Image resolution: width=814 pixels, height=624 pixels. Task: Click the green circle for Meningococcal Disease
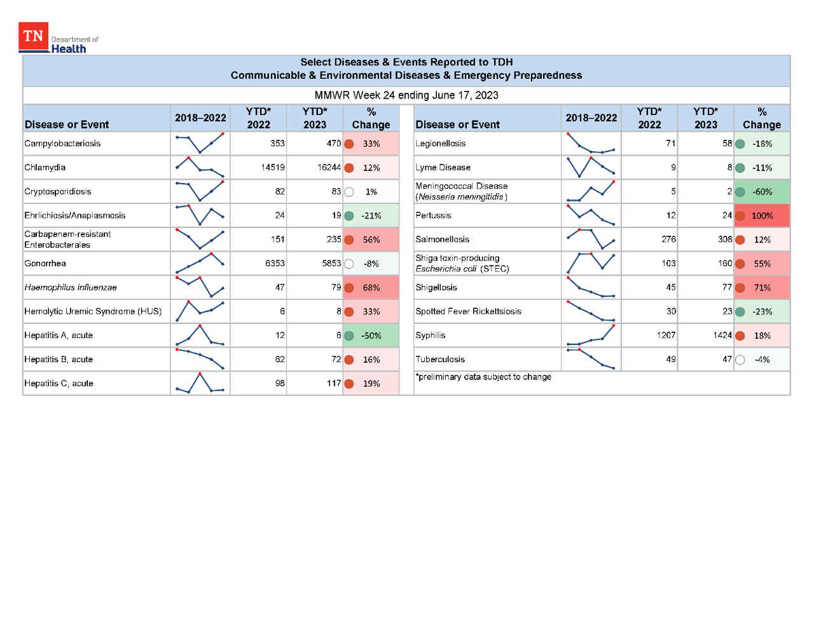pyautogui.click(x=740, y=191)
